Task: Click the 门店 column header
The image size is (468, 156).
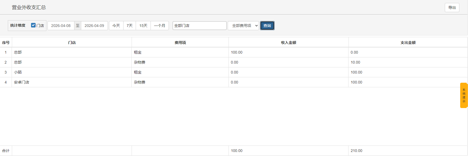Action: [x=72, y=43]
